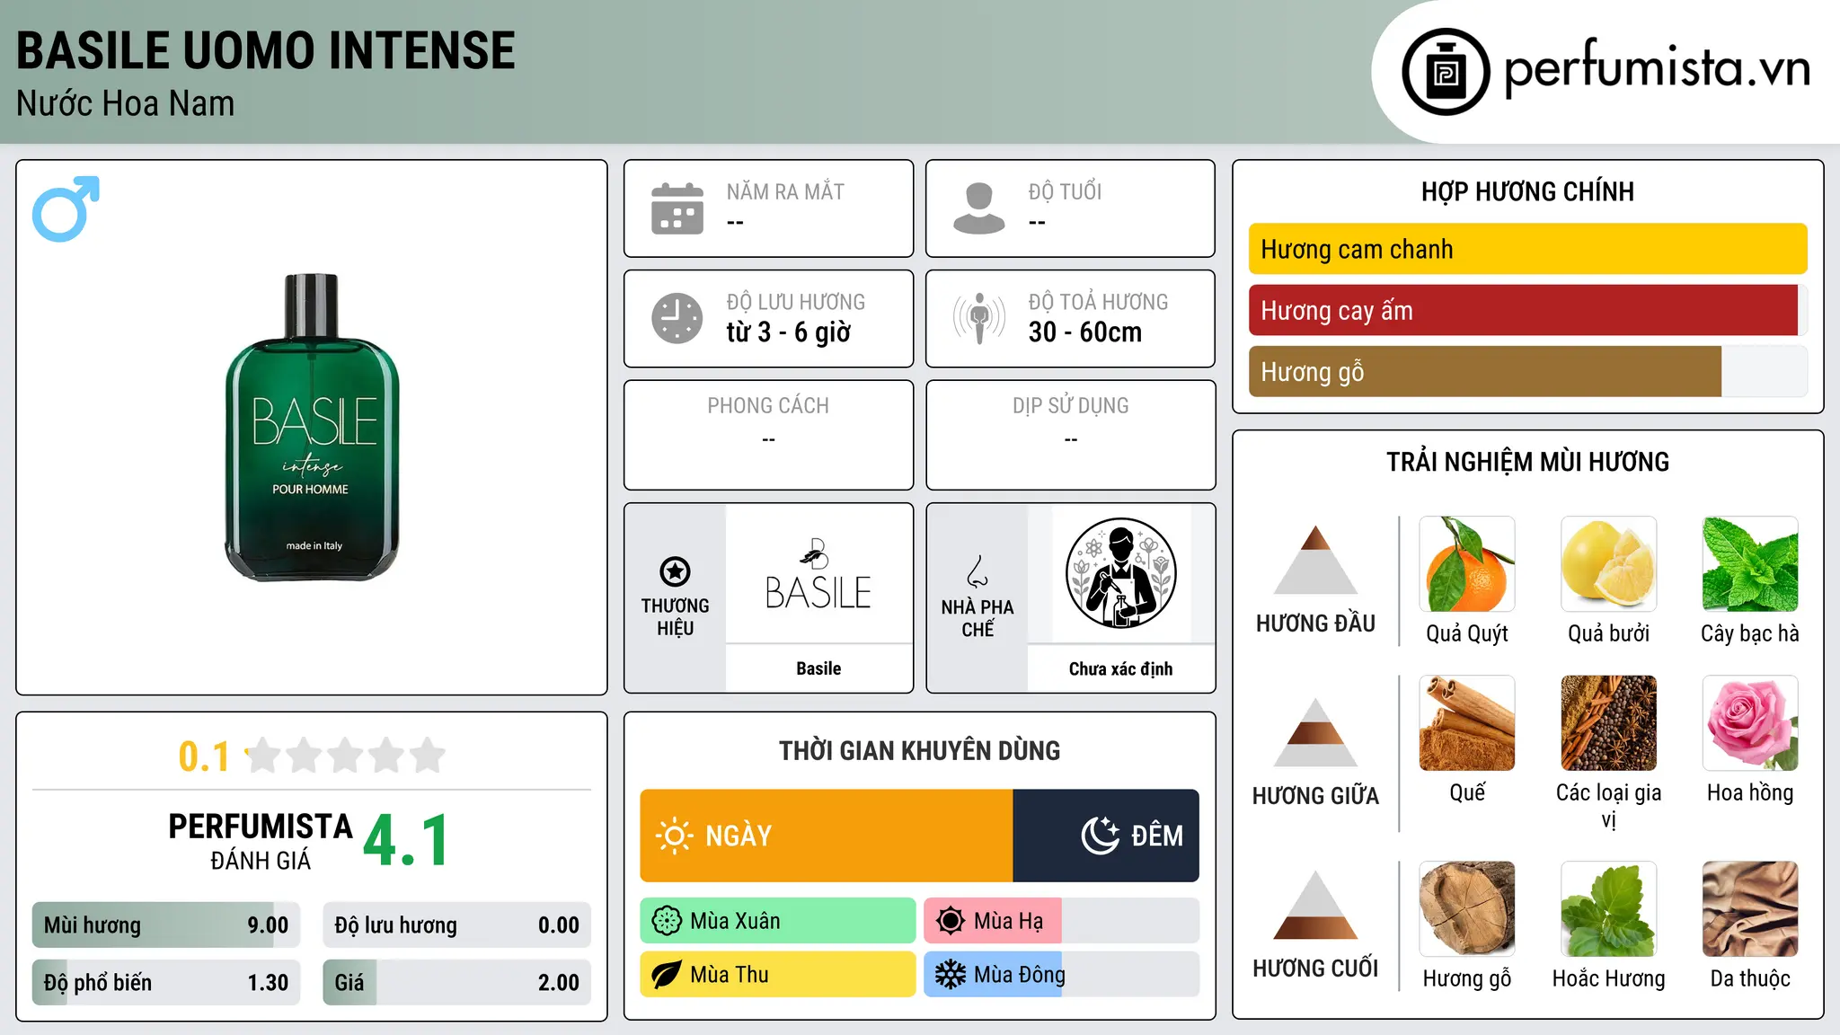Click the nose icon above Nhà pha chế
The image size is (1840, 1035).
[x=977, y=571]
